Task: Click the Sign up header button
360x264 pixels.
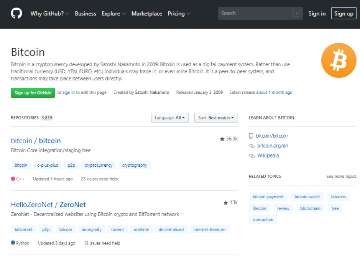Action: tap(344, 13)
